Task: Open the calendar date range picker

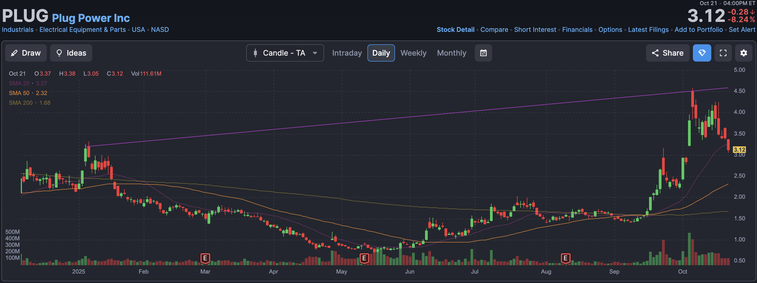Action: pyautogui.click(x=483, y=53)
